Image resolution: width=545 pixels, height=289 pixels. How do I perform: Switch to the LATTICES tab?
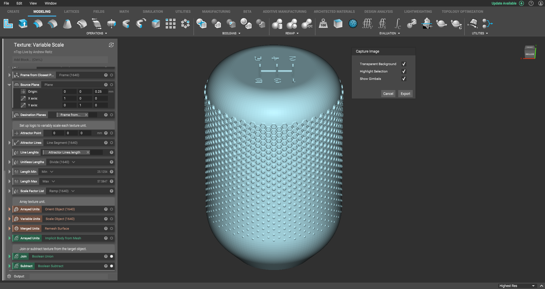72,12
